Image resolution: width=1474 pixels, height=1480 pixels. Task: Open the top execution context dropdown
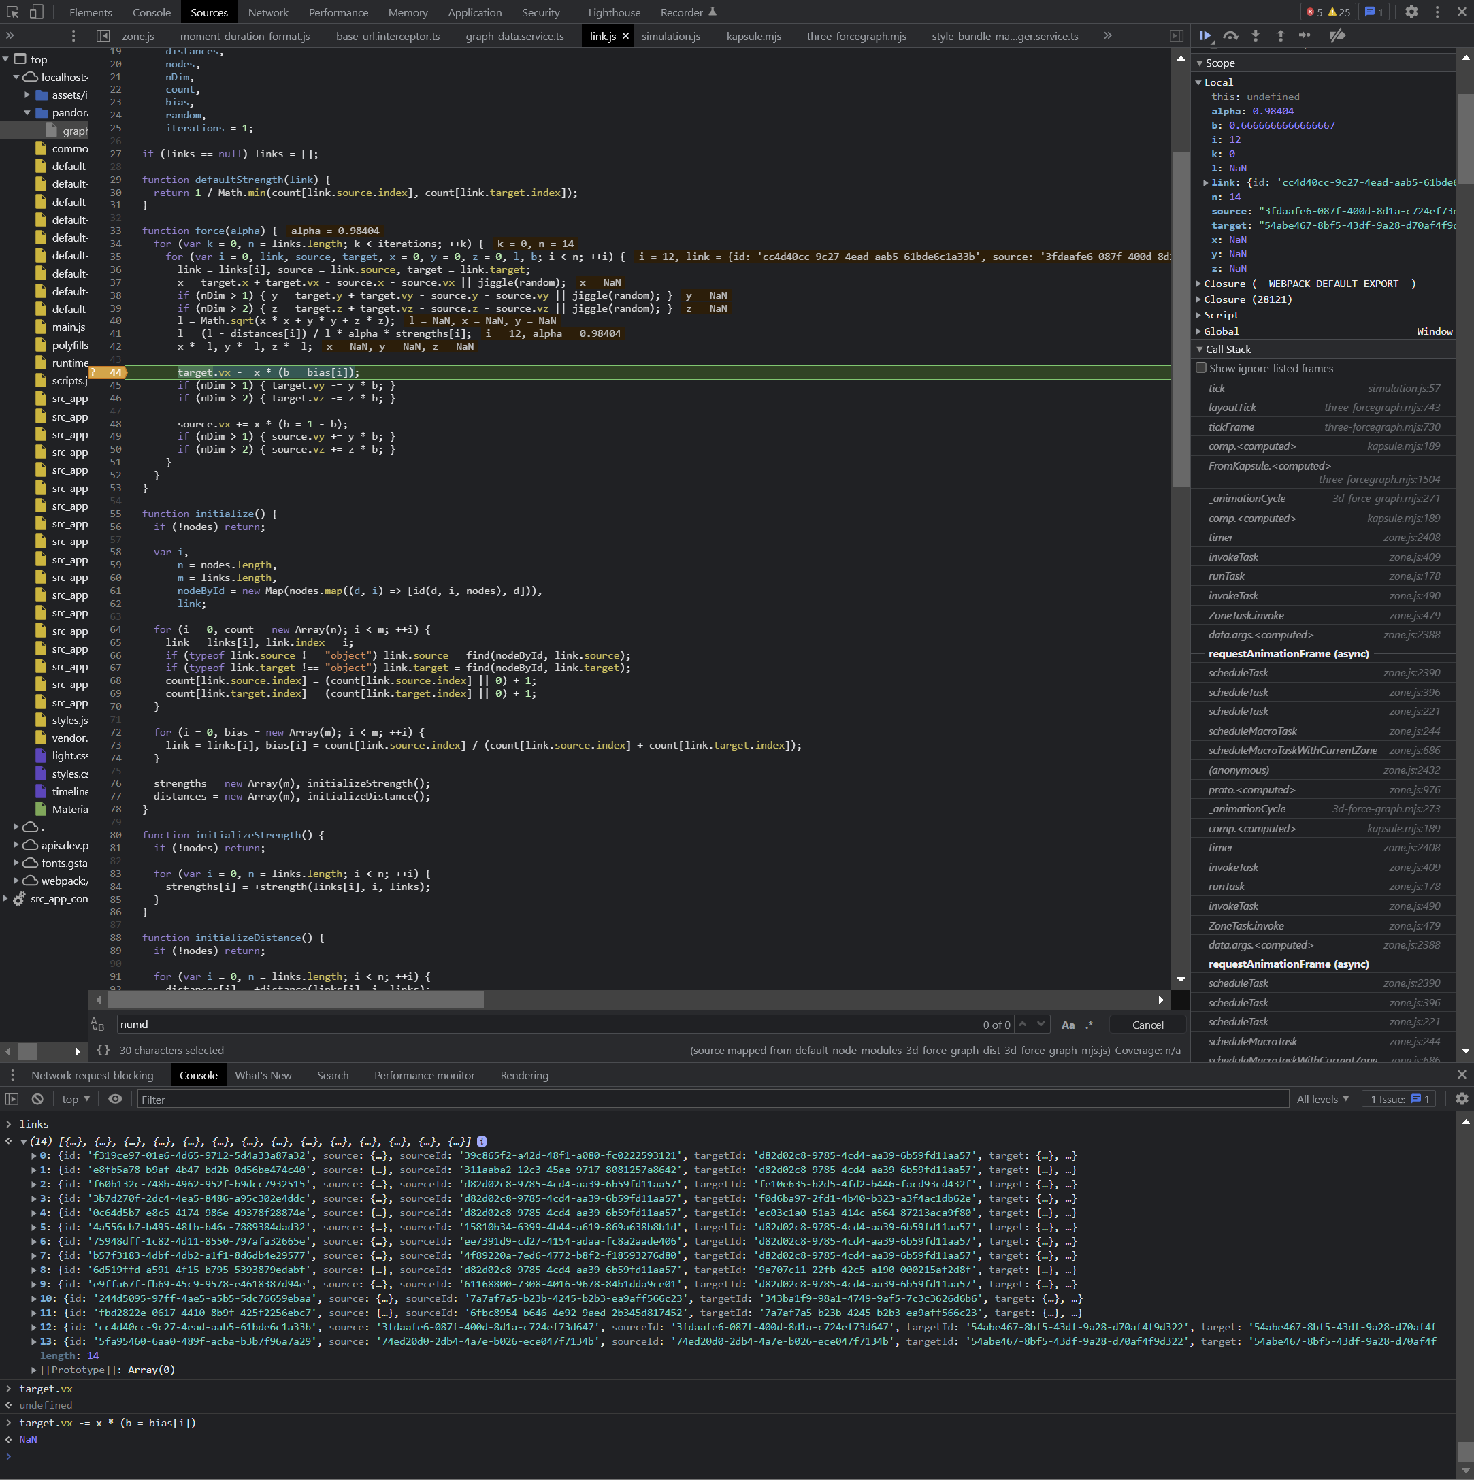tap(74, 1099)
